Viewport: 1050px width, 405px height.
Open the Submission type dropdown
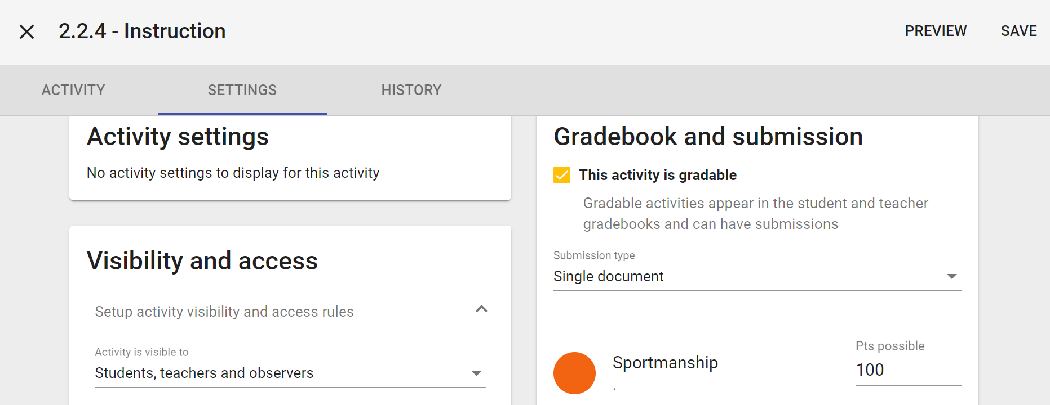pos(757,276)
